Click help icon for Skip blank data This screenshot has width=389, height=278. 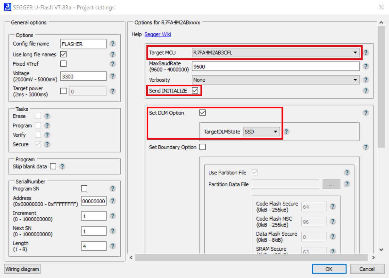pyautogui.click(x=62, y=167)
